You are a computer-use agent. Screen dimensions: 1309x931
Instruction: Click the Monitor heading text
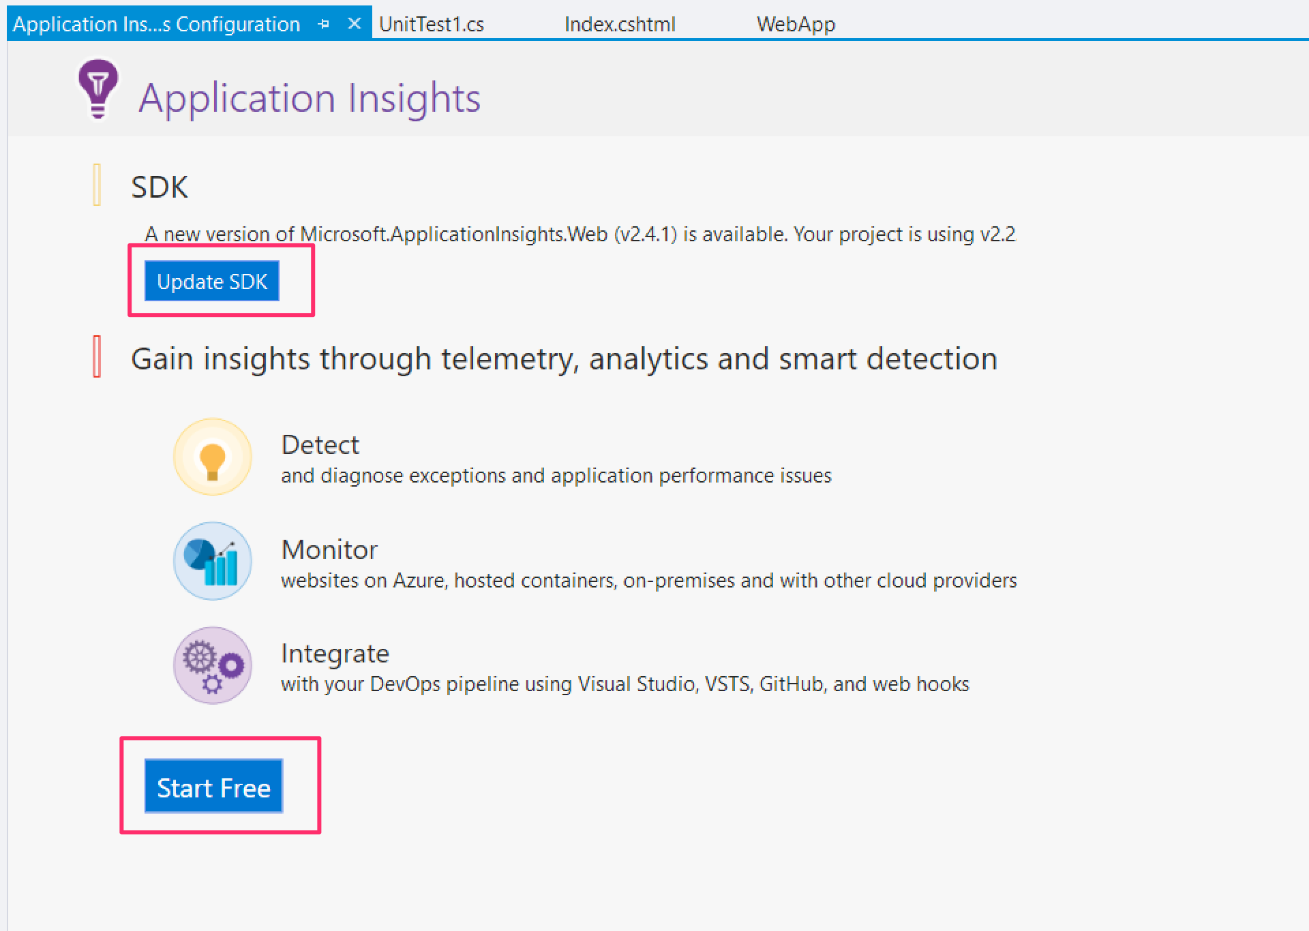tap(329, 549)
